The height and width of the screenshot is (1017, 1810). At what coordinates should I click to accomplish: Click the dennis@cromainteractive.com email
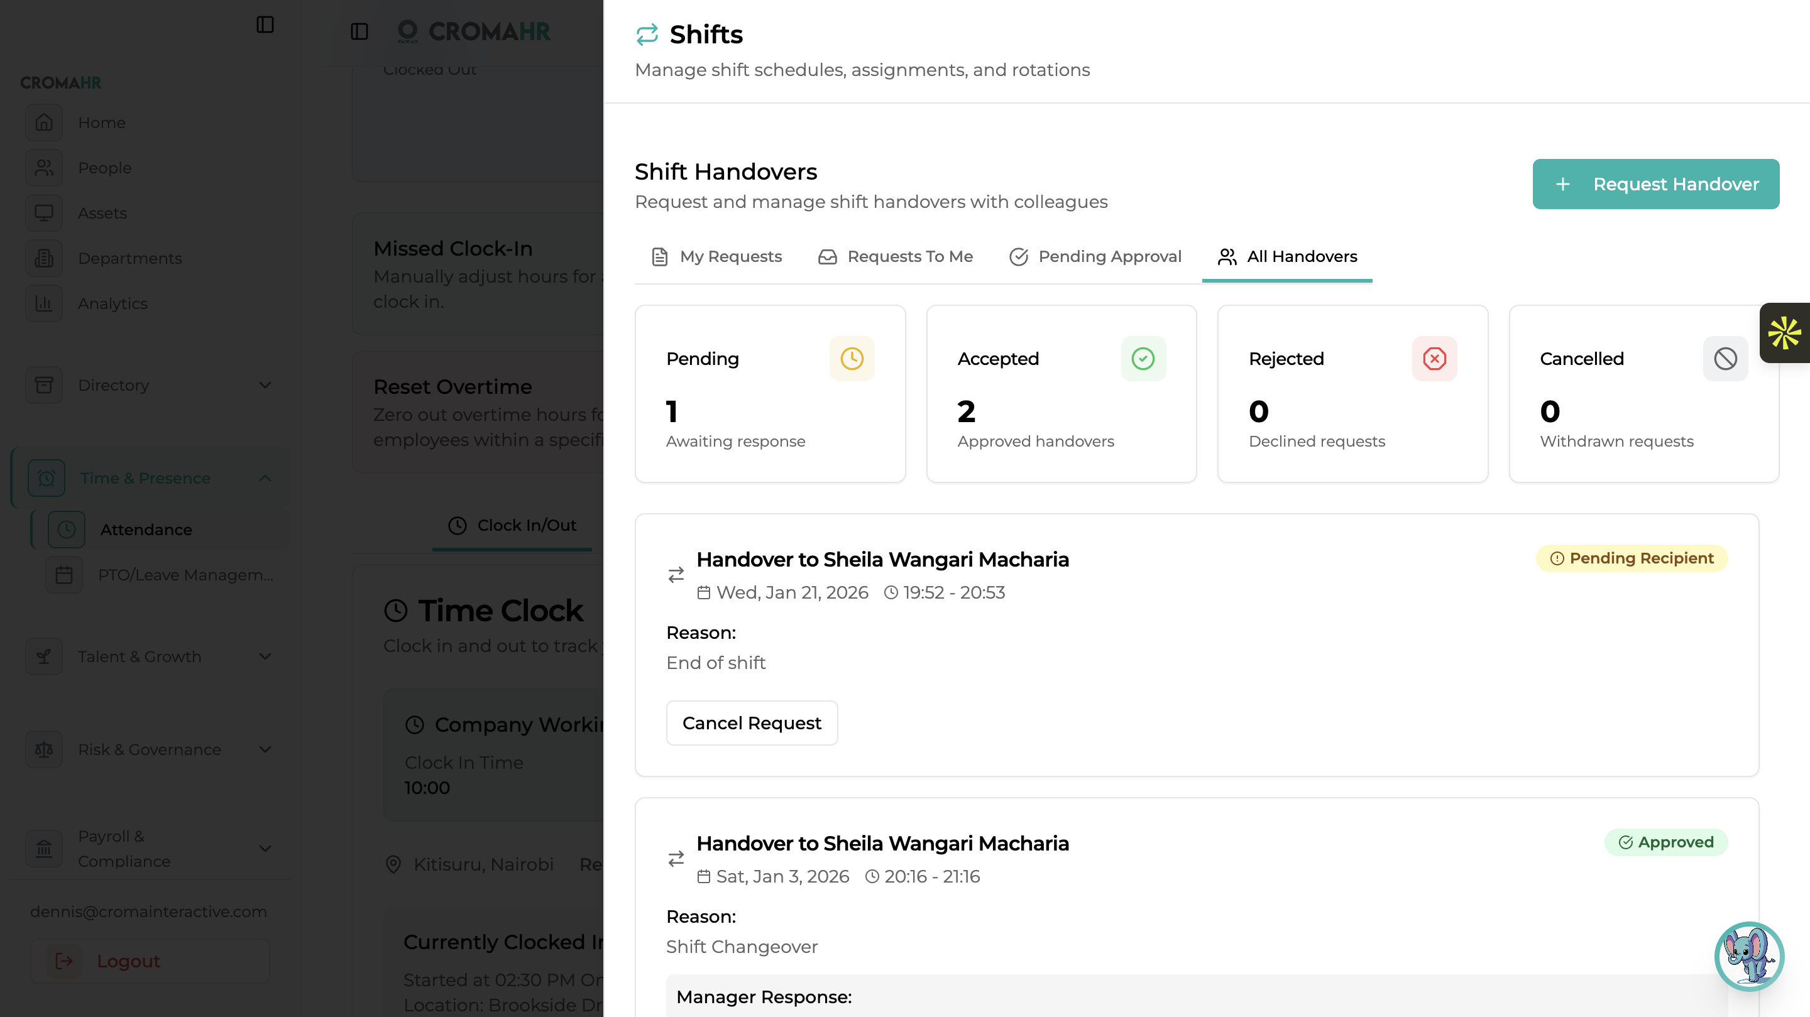tap(148, 911)
